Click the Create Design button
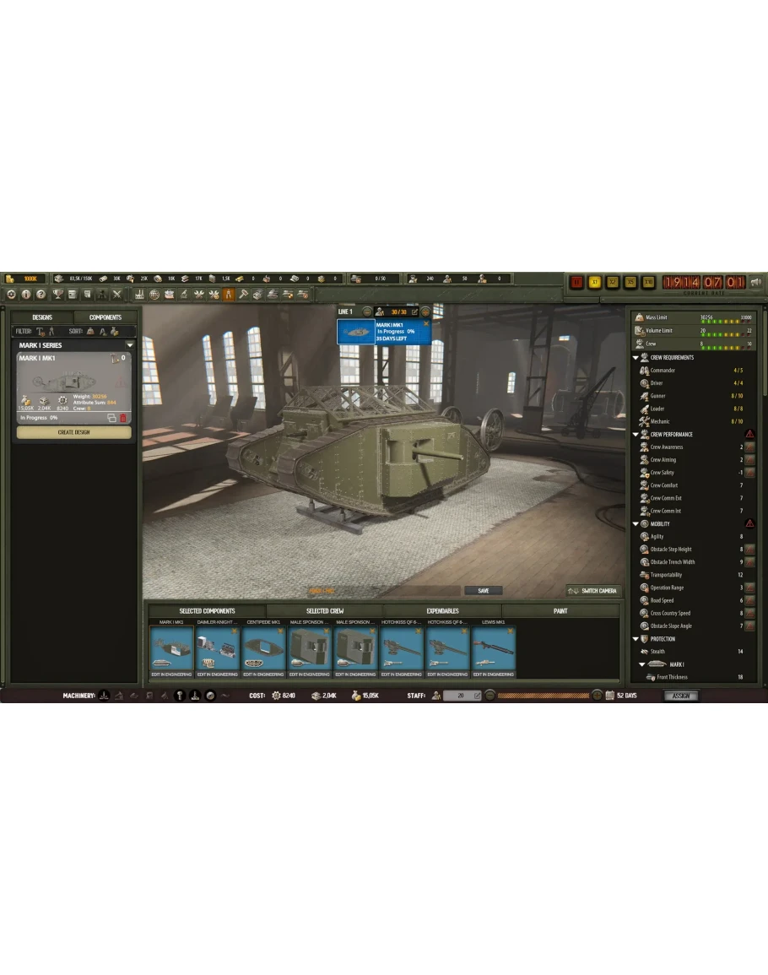The image size is (768, 975). (74, 432)
